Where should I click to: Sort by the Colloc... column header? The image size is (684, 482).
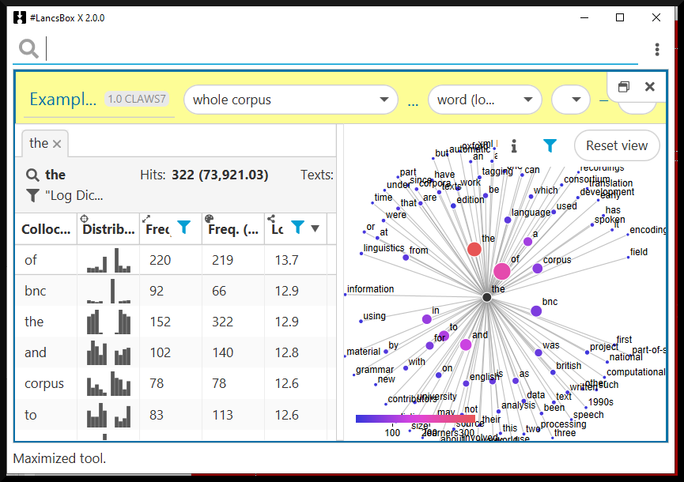pos(46,229)
